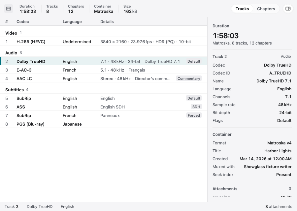
Task: Click the Language column header
Action: point(72,21)
